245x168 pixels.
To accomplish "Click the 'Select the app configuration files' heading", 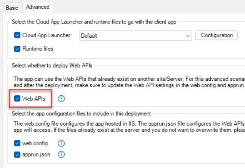I will [81, 113].
